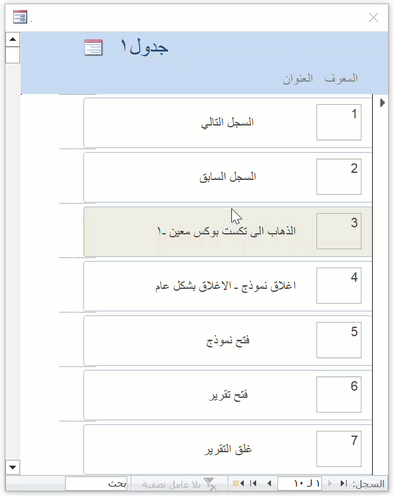Click the new blank record star button
This screenshot has height=496, width=394.
(238, 484)
